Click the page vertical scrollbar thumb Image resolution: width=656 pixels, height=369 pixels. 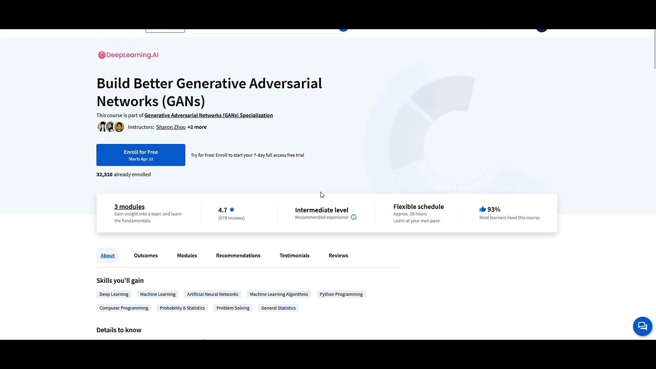coord(654,50)
